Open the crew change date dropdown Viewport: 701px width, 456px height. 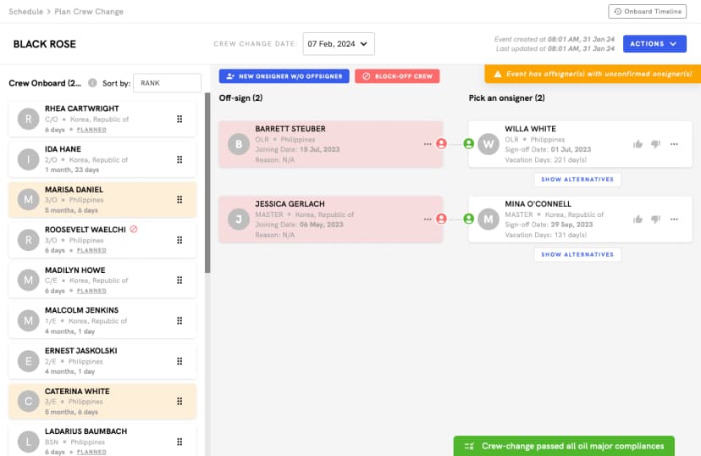(x=338, y=44)
